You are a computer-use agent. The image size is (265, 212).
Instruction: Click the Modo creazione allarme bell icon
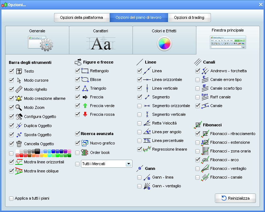(19, 98)
